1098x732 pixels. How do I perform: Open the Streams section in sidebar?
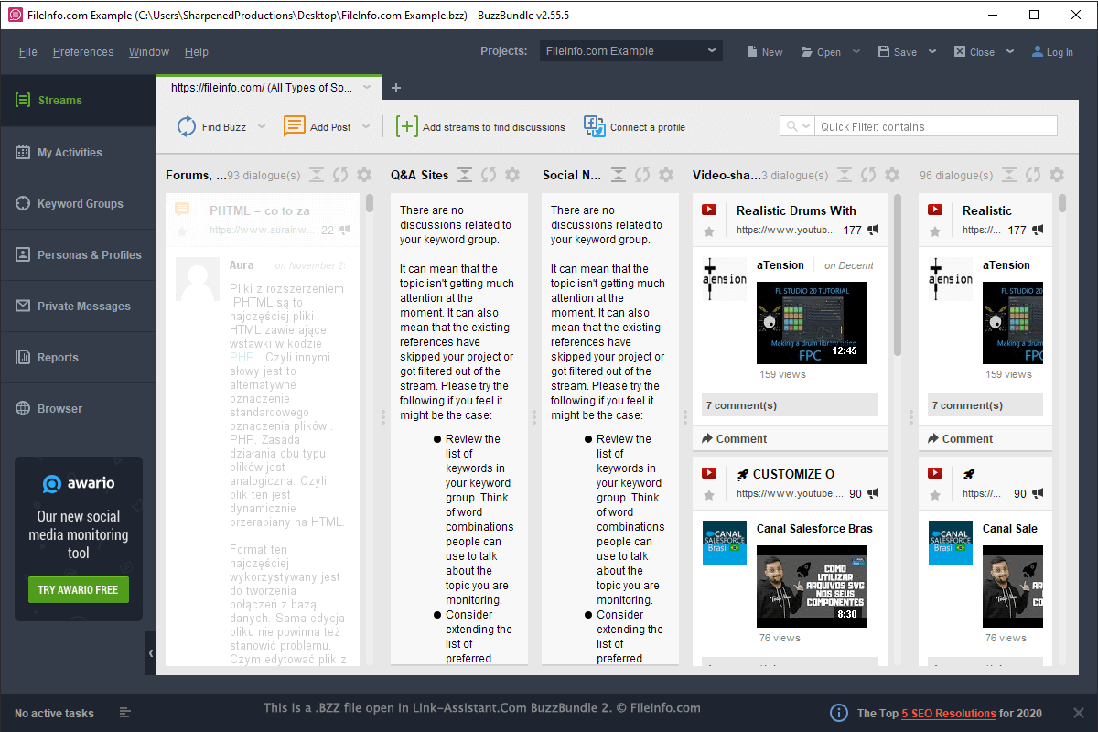(78, 101)
